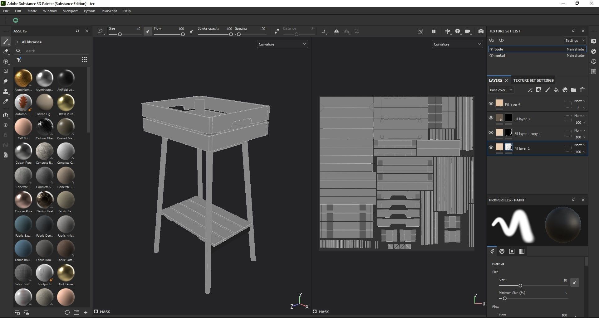Enable lazy mouse option
Image resolution: width=599 pixels, height=318 pixels.
277,31
